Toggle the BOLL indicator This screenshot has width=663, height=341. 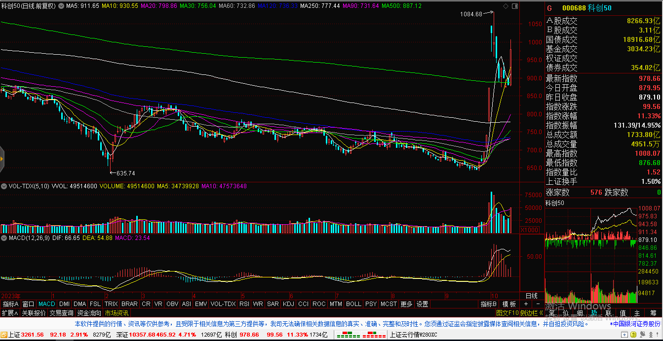pos(353,304)
